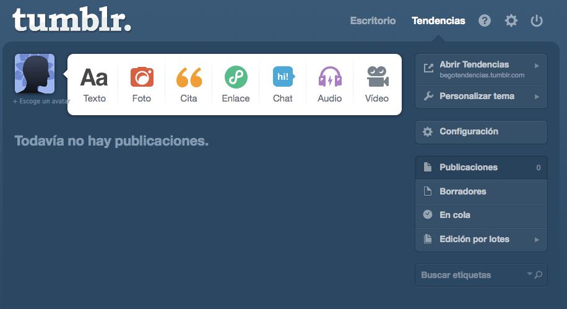
Task: Open help via question mark icon
Action: click(485, 20)
